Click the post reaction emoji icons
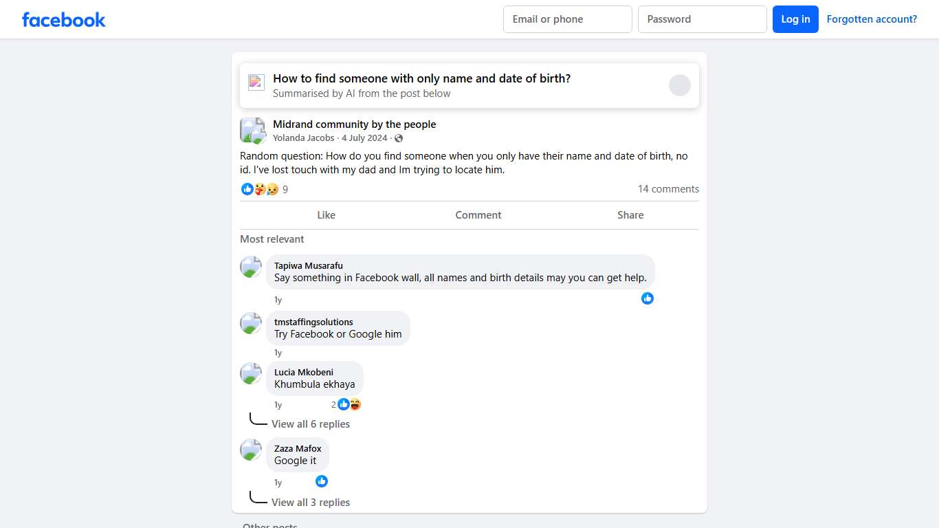939x528 pixels. 260,189
